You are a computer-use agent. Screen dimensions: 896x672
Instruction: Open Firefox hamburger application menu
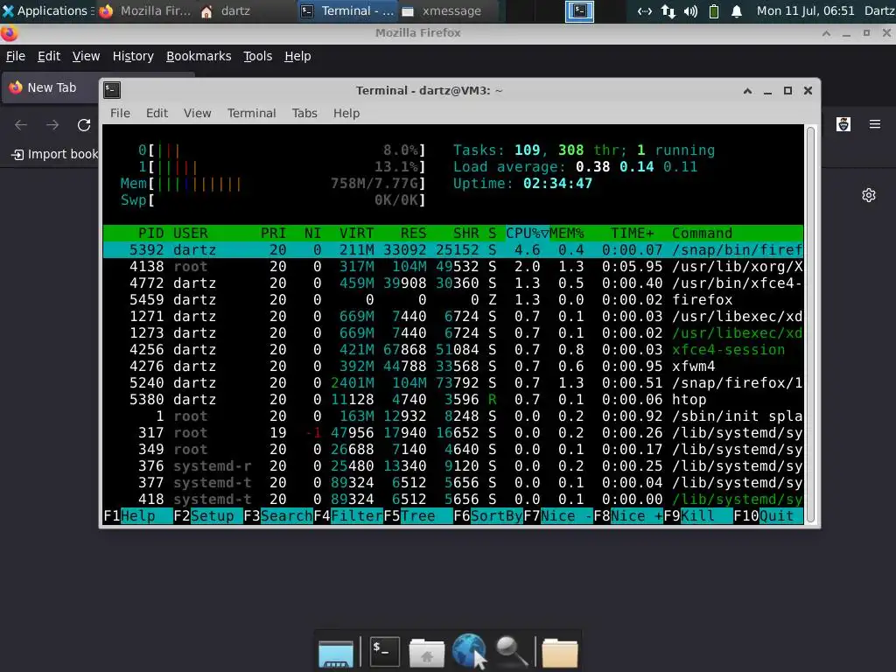pyautogui.click(x=874, y=124)
